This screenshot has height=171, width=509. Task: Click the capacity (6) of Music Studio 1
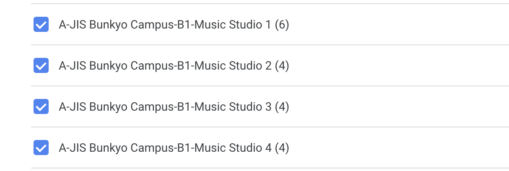click(282, 25)
